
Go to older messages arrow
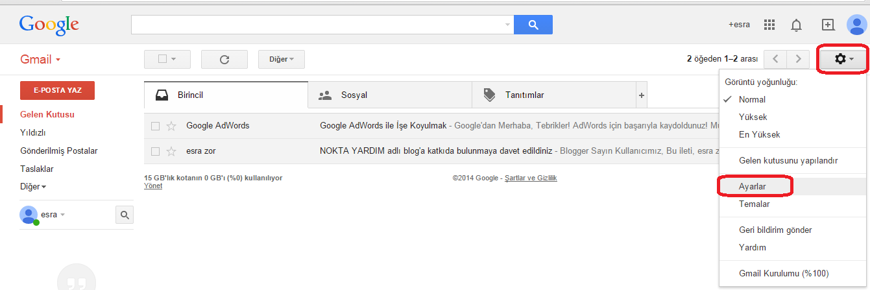point(798,59)
